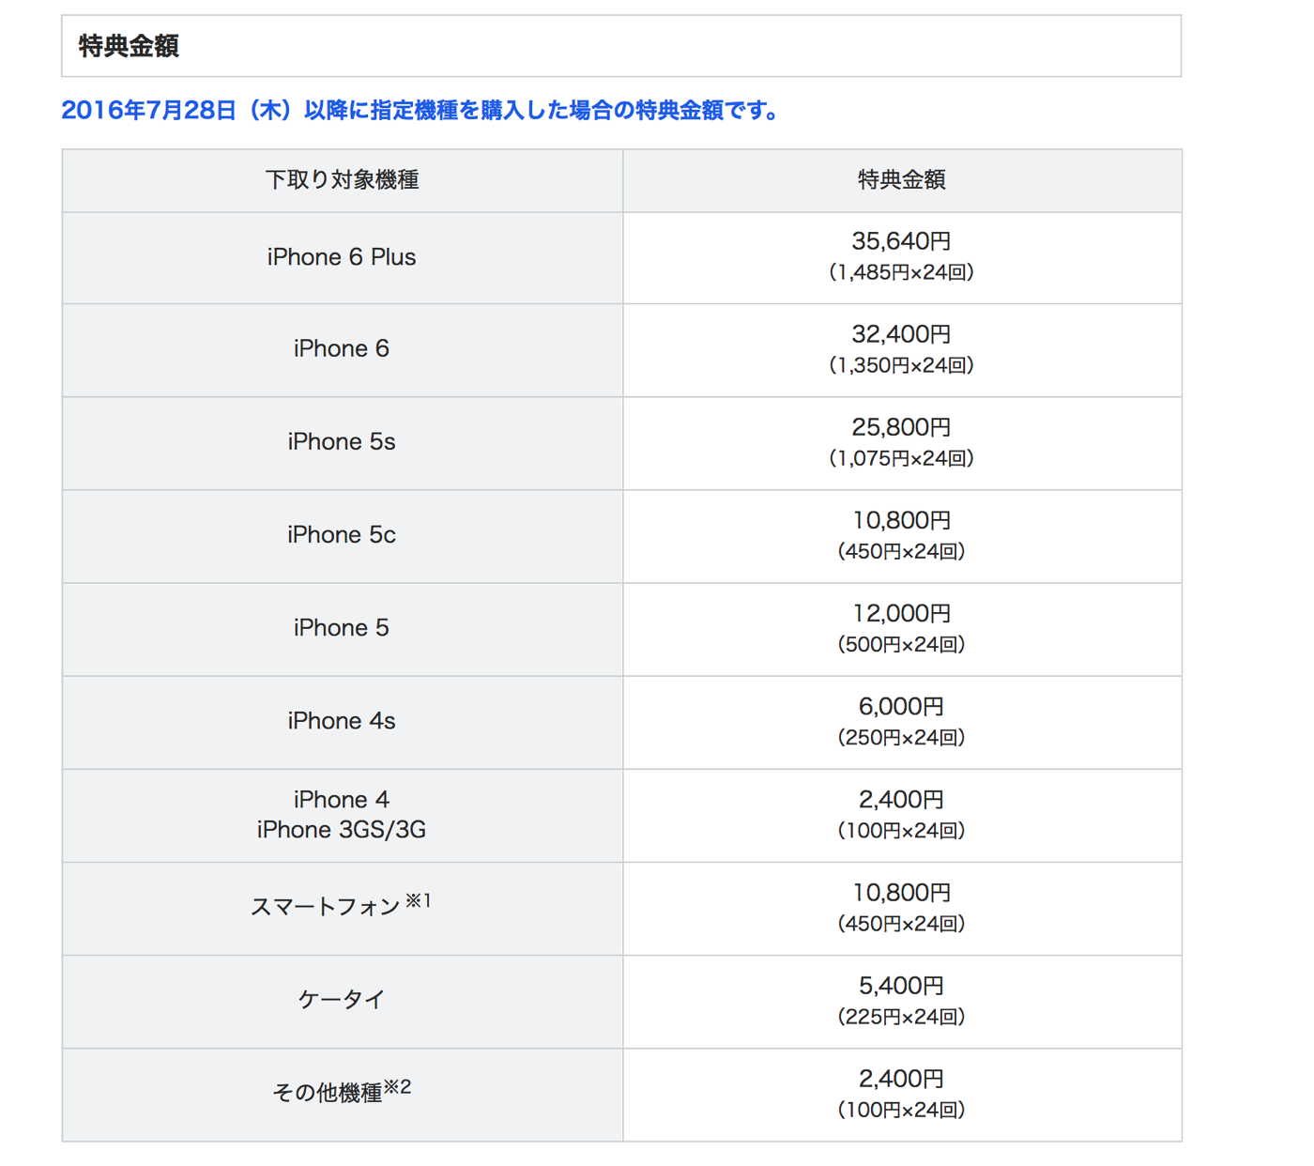Click the (1,485円×24回) installment text
The image size is (1314, 1166).
(902, 272)
